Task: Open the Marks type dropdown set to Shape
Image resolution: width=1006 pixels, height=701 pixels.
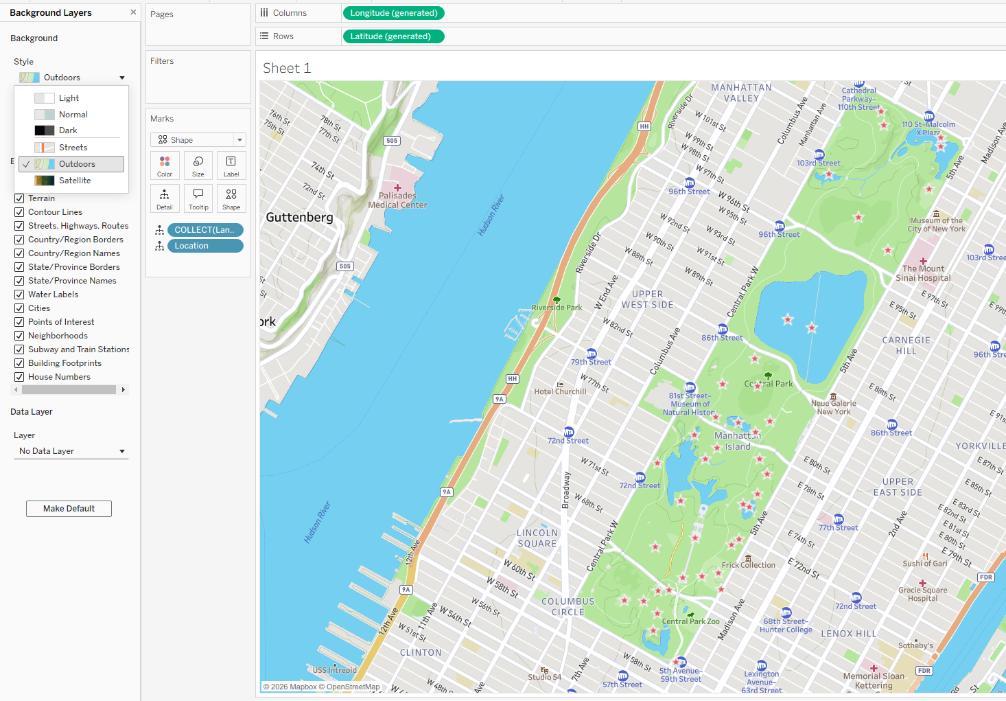Action: click(198, 140)
